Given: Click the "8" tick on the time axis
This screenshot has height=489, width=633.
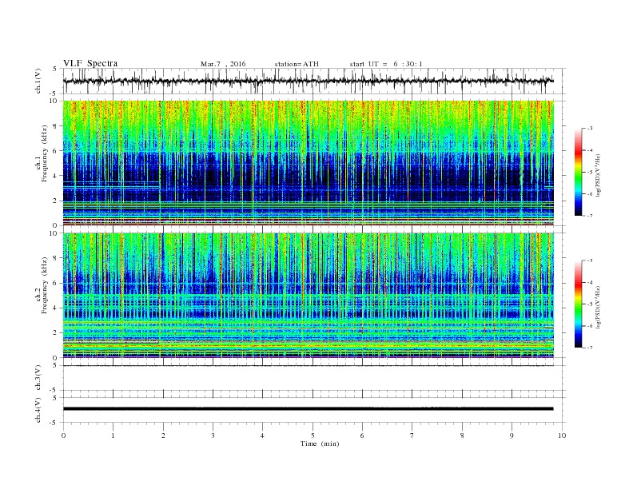Looking at the screenshot, I should click(x=462, y=435).
